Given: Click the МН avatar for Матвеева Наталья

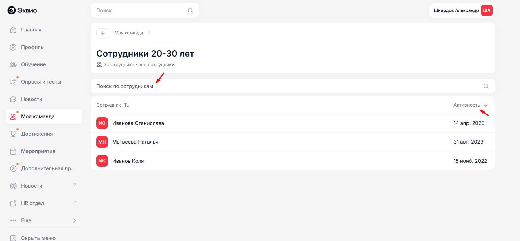Looking at the screenshot, I should (x=102, y=142).
